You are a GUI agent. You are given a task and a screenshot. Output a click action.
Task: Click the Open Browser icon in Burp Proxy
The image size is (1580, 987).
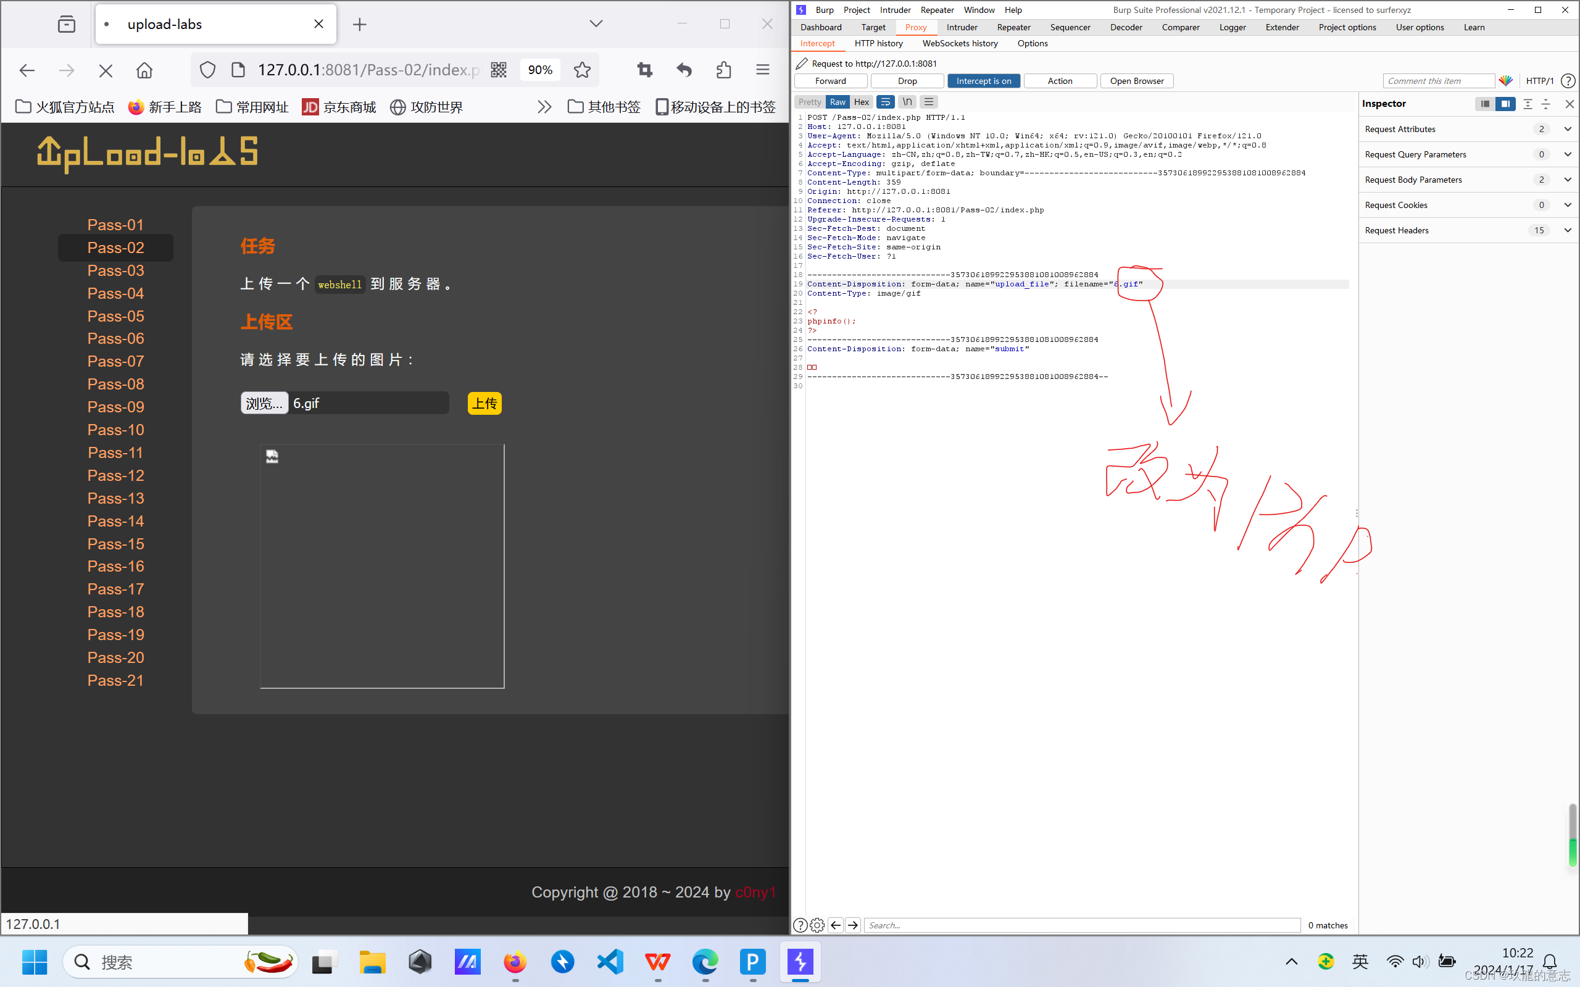pos(1139,80)
